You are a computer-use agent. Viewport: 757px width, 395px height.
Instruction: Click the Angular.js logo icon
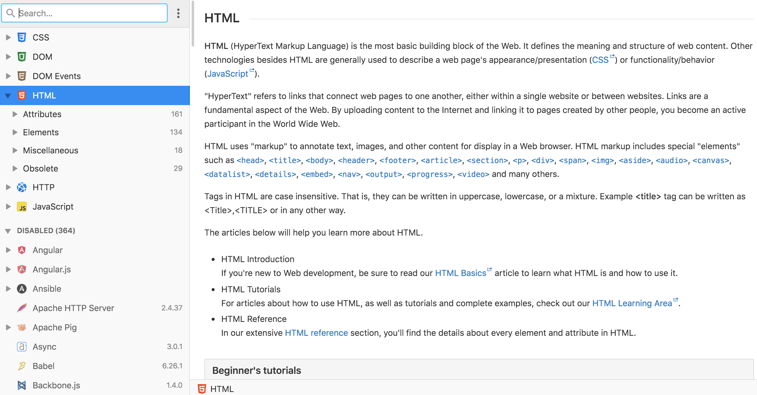(22, 269)
